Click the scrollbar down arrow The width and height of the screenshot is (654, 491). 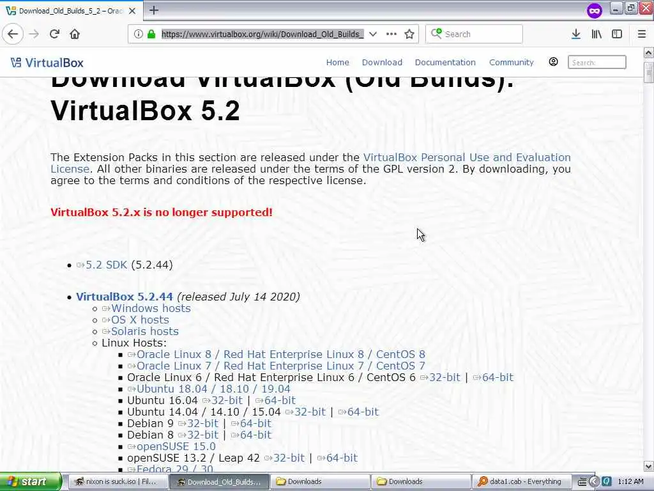(x=649, y=466)
